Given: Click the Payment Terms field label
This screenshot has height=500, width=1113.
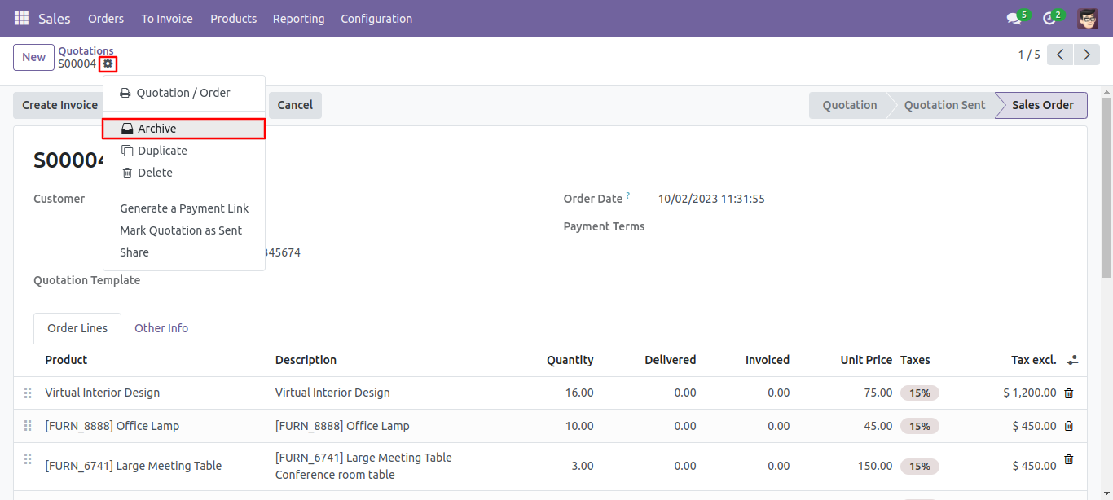Looking at the screenshot, I should coord(604,226).
